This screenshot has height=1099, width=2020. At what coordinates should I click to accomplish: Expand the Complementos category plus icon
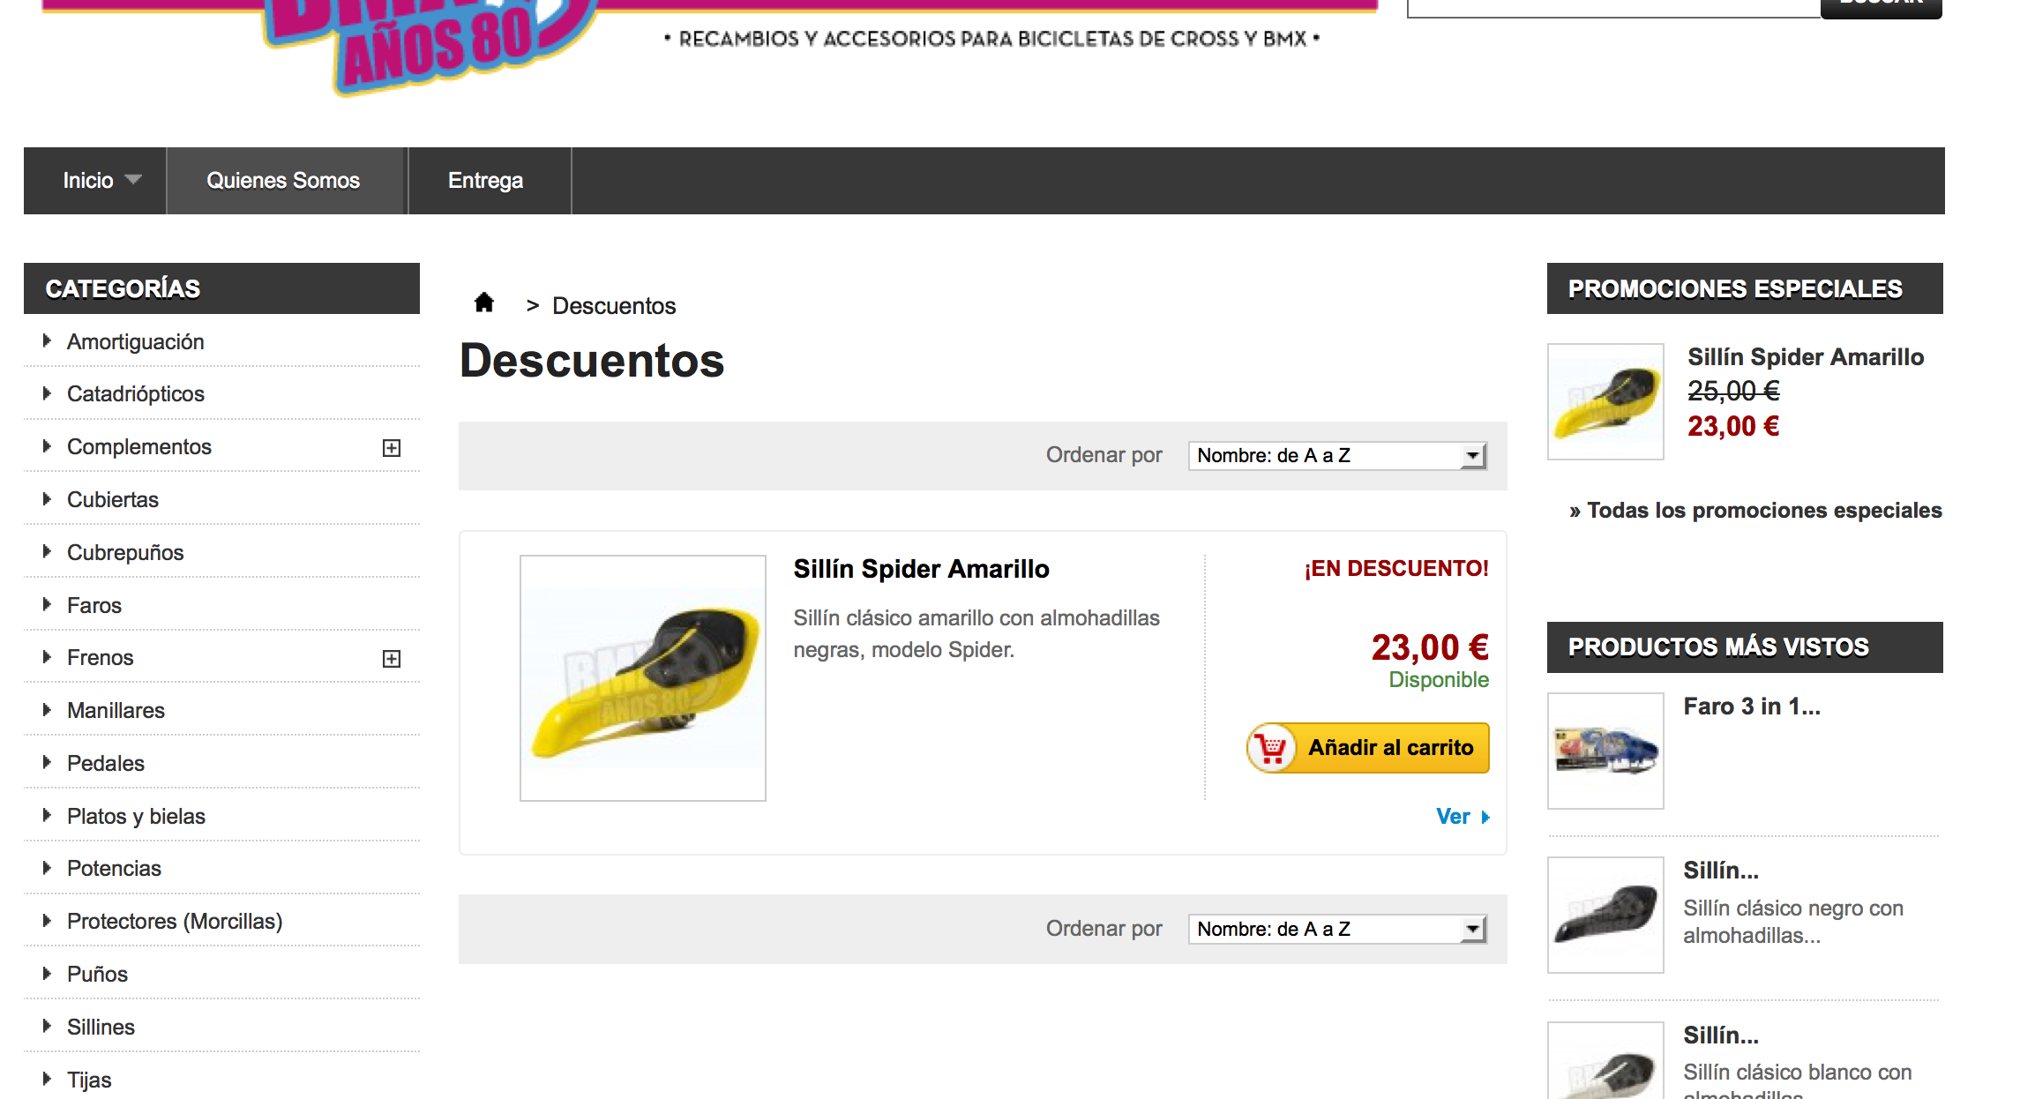tap(392, 448)
